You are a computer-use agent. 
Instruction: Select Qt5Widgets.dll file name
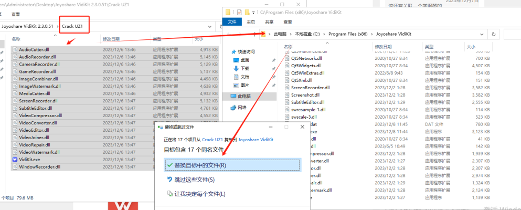(306, 66)
